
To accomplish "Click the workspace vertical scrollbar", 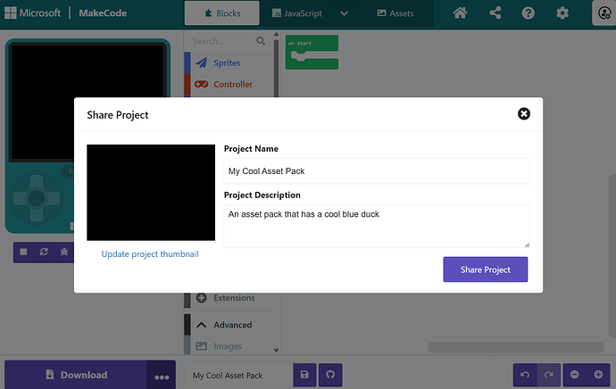I will coord(612,255).
